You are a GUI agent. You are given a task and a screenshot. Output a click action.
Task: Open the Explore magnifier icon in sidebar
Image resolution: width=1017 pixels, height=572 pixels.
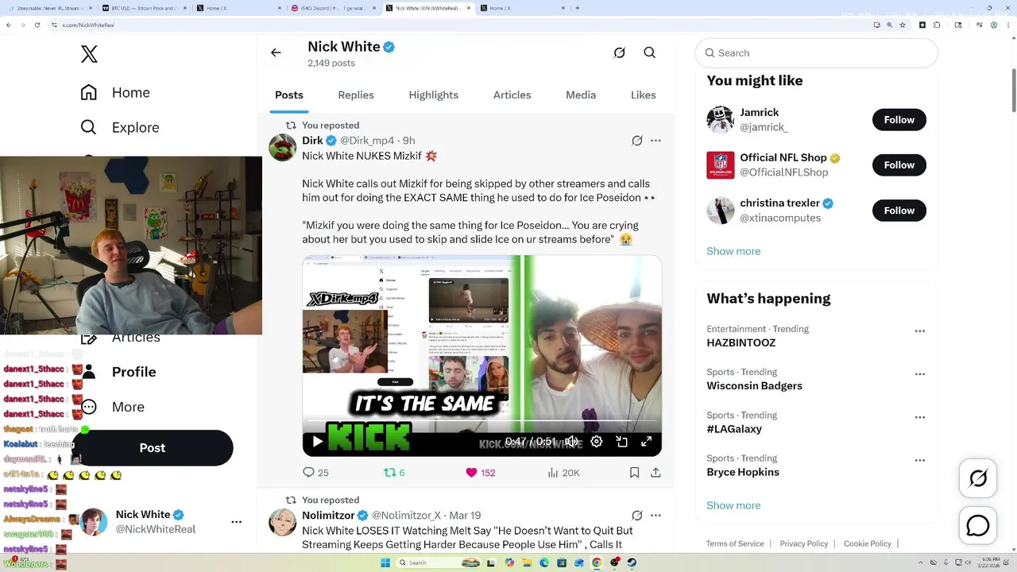tap(89, 127)
